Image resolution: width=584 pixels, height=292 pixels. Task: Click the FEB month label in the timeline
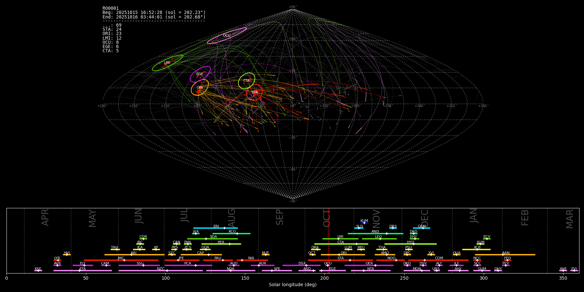tap(525, 218)
